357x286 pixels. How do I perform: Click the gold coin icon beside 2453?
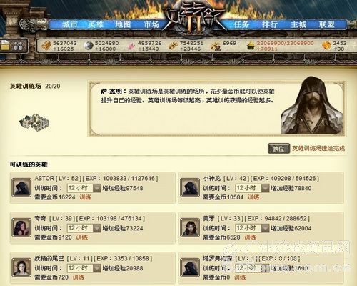326,46
